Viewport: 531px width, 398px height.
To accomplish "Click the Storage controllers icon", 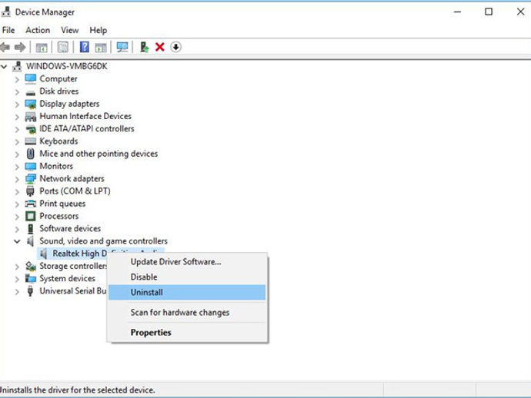I will (31, 266).
